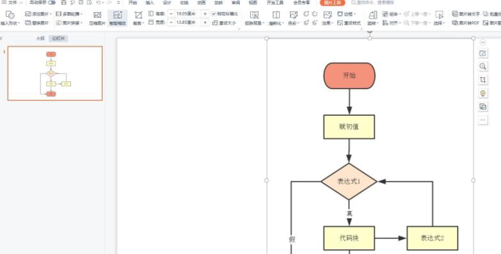Open the 插入 Insert ribbon tab
Image resolution: width=501 pixels, height=254 pixels.
tap(150, 3)
